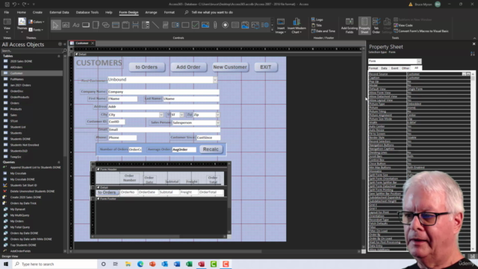This screenshot has width=478, height=269.
Task: Pick the Rectangle control tool
Action: pyautogui.click(x=185, y=25)
